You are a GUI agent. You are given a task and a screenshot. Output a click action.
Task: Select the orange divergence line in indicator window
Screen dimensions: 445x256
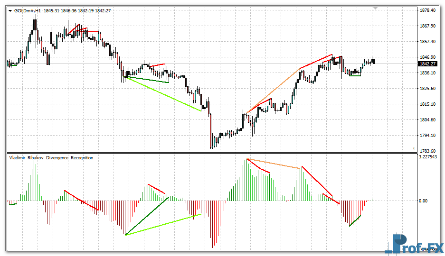click(x=274, y=164)
